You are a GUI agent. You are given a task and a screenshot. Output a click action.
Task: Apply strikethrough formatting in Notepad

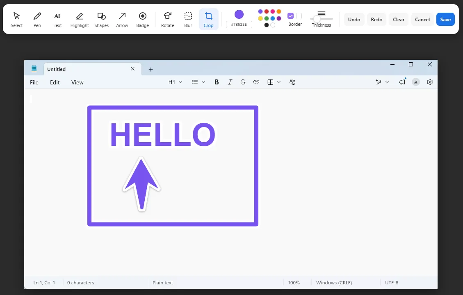243,82
